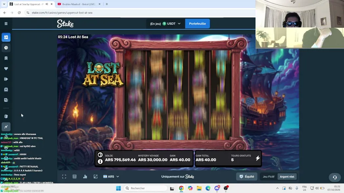
Task: Open the browser tab search dropdown
Action: [x=4, y=4]
